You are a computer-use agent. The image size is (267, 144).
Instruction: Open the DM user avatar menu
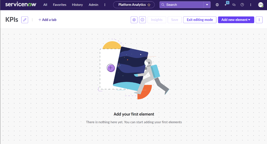point(261,5)
